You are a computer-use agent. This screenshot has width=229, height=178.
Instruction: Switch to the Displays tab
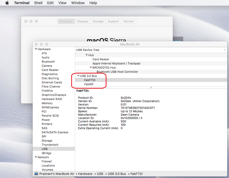(x=82, y=21)
